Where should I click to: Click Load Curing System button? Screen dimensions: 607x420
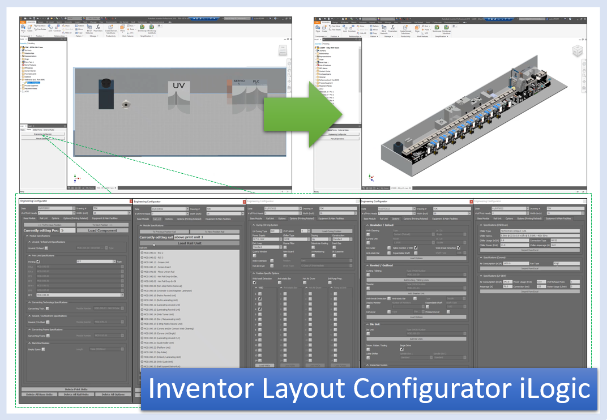click(332, 231)
